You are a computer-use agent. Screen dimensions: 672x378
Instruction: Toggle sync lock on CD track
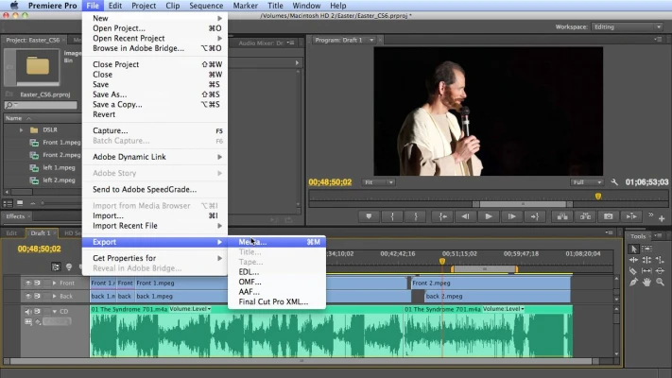[x=37, y=311]
